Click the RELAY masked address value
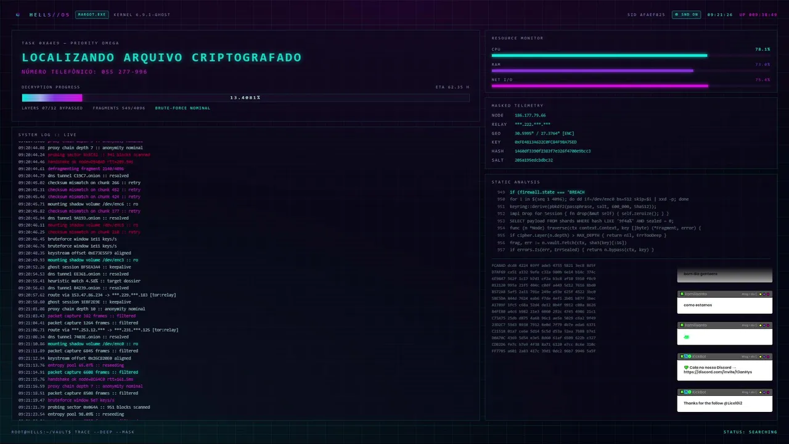 [x=533, y=124]
